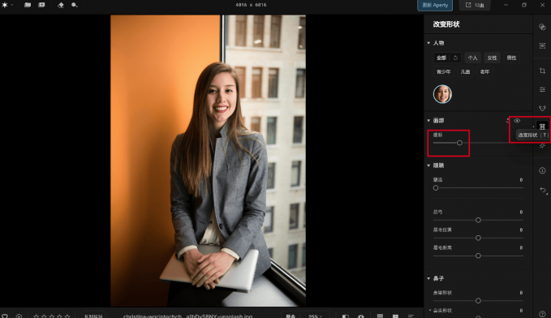Select the 女性 people filter

pos(492,58)
